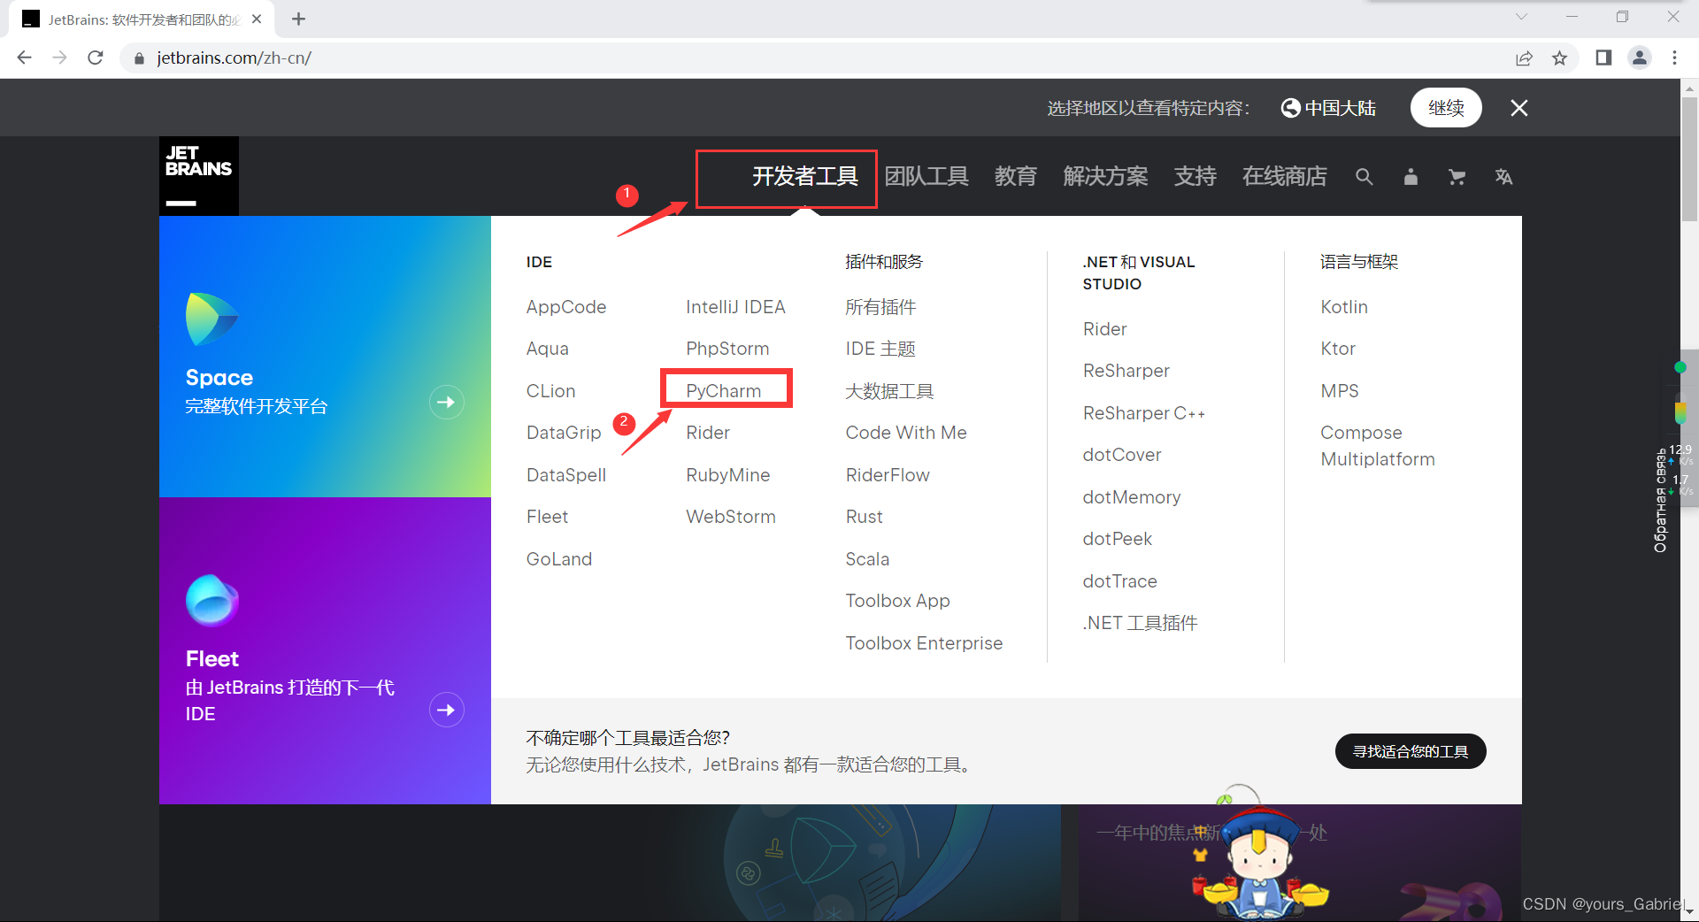Screen dimensions: 1699x922
Task: Open the Aqua link
Action: click(547, 349)
